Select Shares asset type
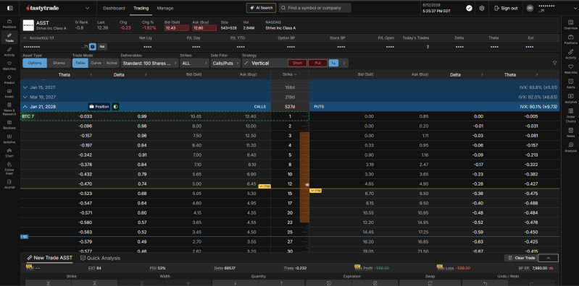Viewport: 579px width, 286px height. pos(59,63)
